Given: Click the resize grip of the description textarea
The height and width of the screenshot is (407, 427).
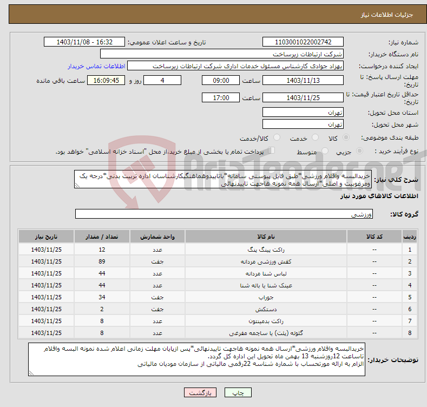Looking at the screenshot, I should (x=77, y=185).
